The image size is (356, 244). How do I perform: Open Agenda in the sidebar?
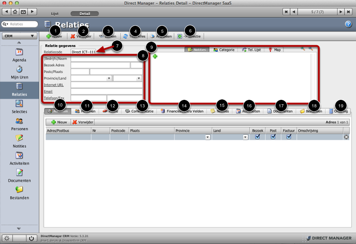pos(19,55)
